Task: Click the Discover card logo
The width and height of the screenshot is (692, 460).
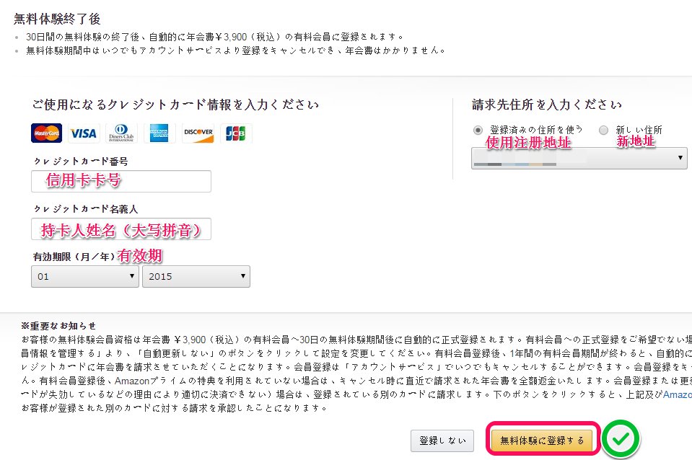Action: 198,133
